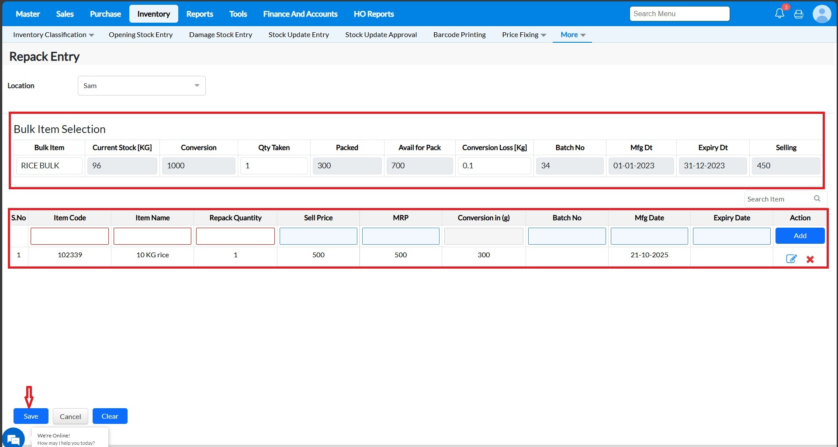Open the user profile avatar
Screen dimensions: 838x447
(x=821, y=14)
